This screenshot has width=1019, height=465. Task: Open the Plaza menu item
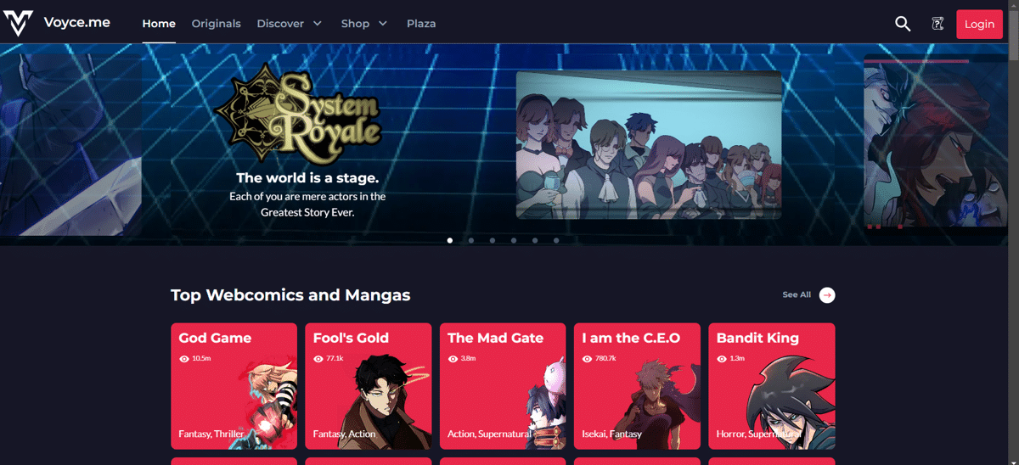click(421, 24)
